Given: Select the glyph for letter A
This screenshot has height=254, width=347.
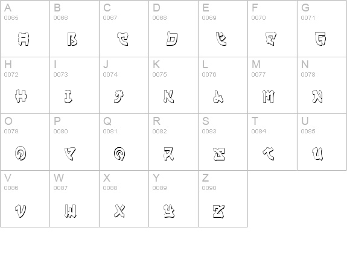Looking at the screenshot, I should (24, 39).
